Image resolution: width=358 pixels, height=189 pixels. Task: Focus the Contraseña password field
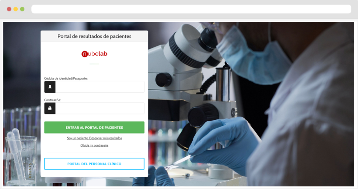coord(100,108)
